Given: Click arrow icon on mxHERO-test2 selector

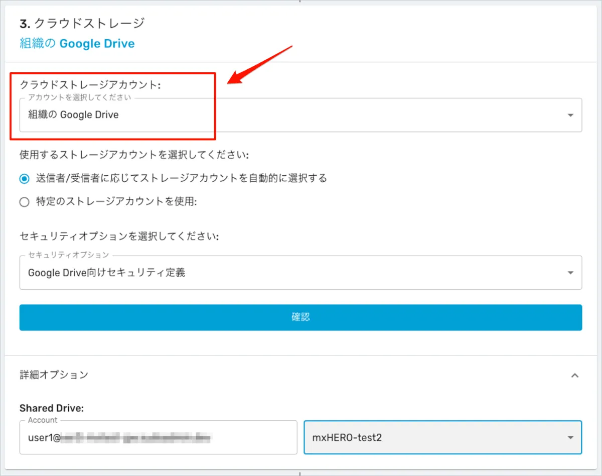Looking at the screenshot, I should (570, 438).
